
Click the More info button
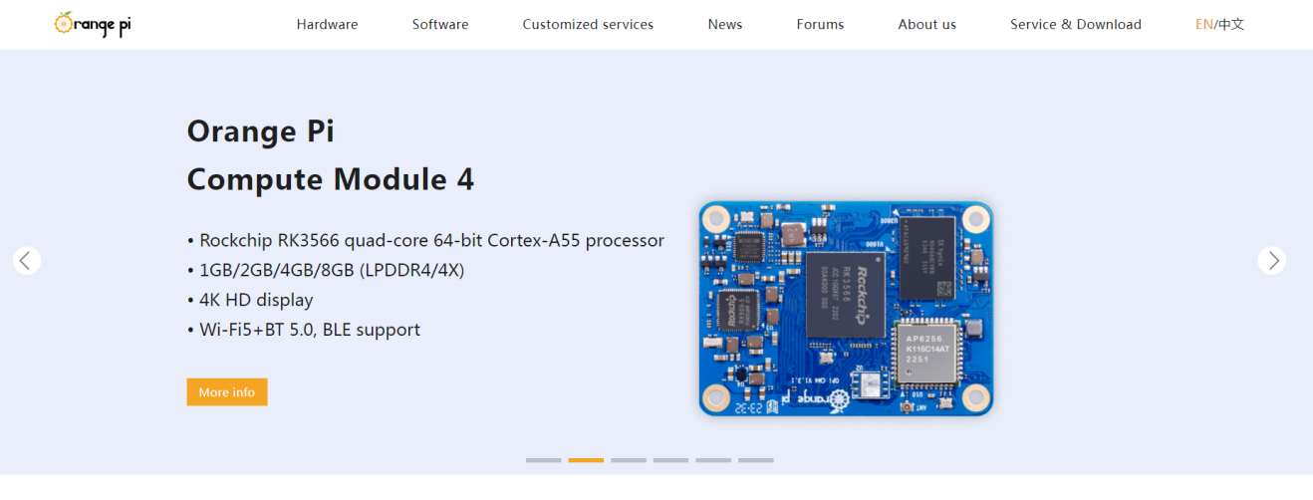[227, 392]
